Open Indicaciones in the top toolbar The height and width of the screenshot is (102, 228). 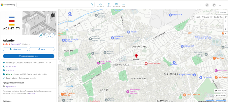100,5
